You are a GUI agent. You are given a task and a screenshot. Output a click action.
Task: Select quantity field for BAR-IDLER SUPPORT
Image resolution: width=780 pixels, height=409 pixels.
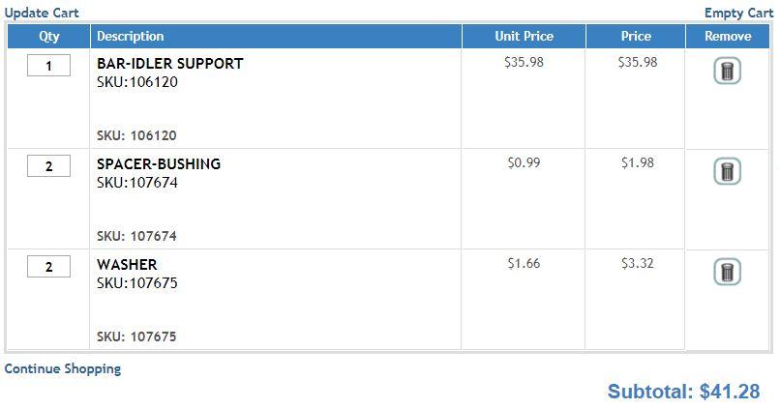(x=48, y=66)
